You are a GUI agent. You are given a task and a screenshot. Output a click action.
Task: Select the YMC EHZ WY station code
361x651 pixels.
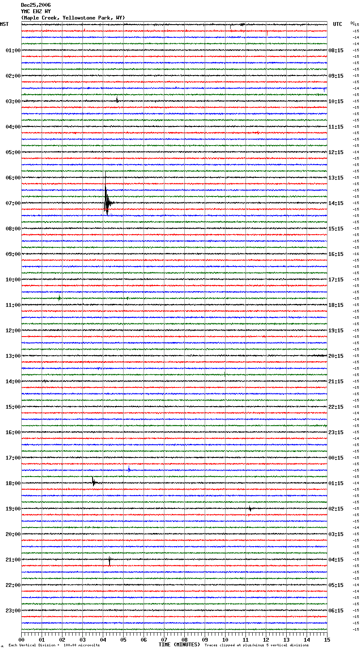(36, 11)
